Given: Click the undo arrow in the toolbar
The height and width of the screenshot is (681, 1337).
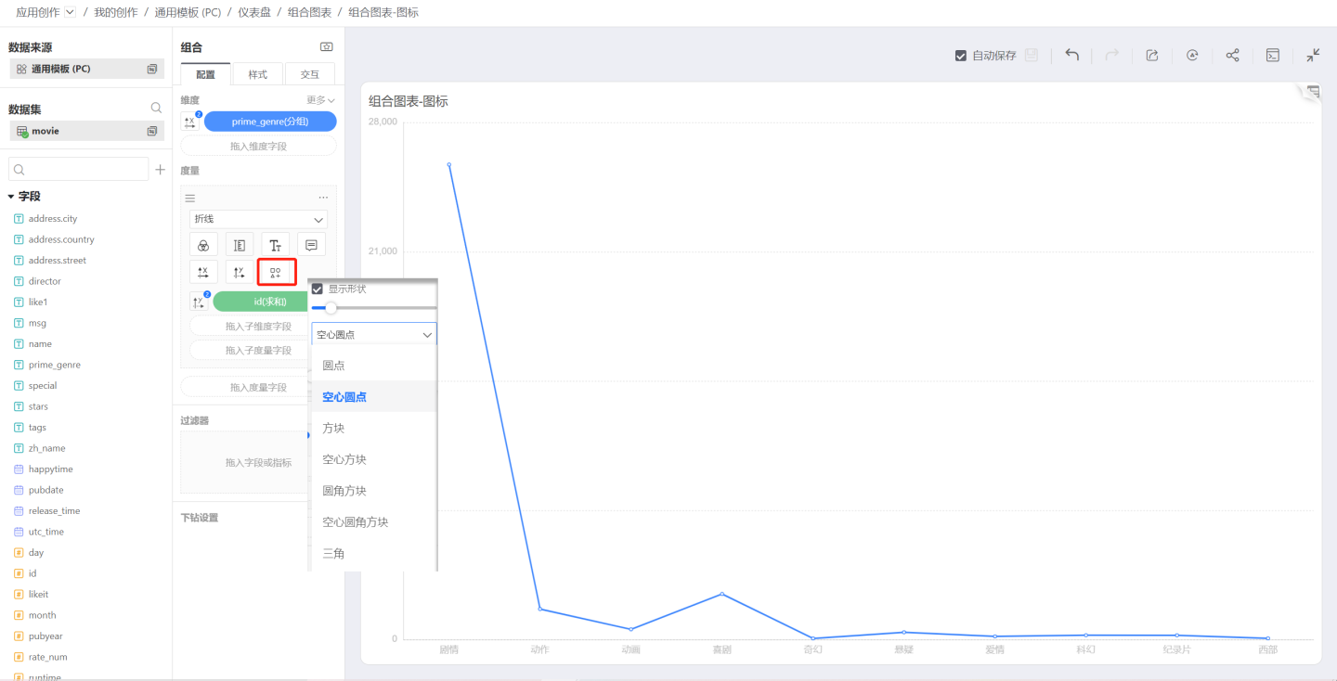Looking at the screenshot, I should click(1071, 56).
